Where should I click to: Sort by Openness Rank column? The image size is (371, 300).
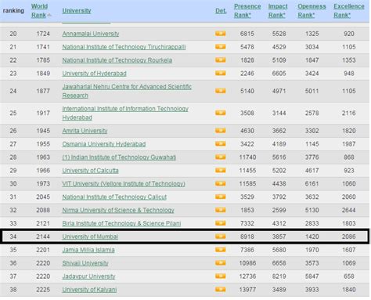coord(312,11)
